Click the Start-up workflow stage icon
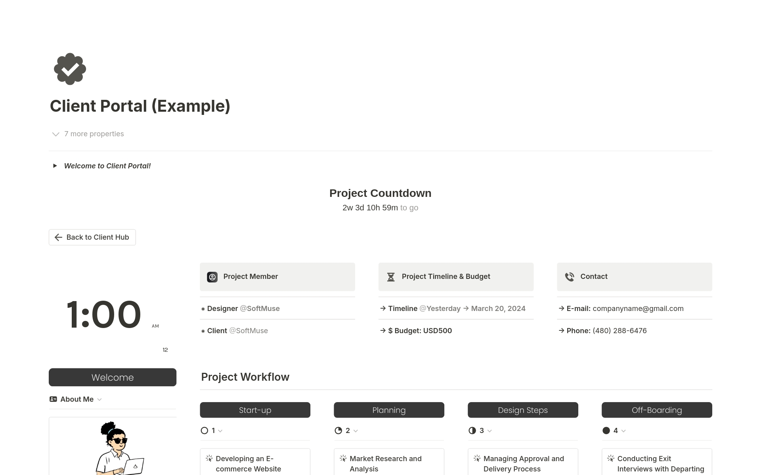 tap(205, 431)
